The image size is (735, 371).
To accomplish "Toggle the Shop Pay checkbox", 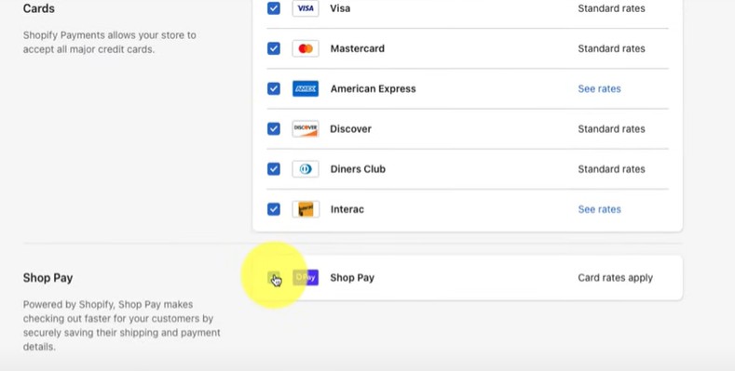I will 274,277.
